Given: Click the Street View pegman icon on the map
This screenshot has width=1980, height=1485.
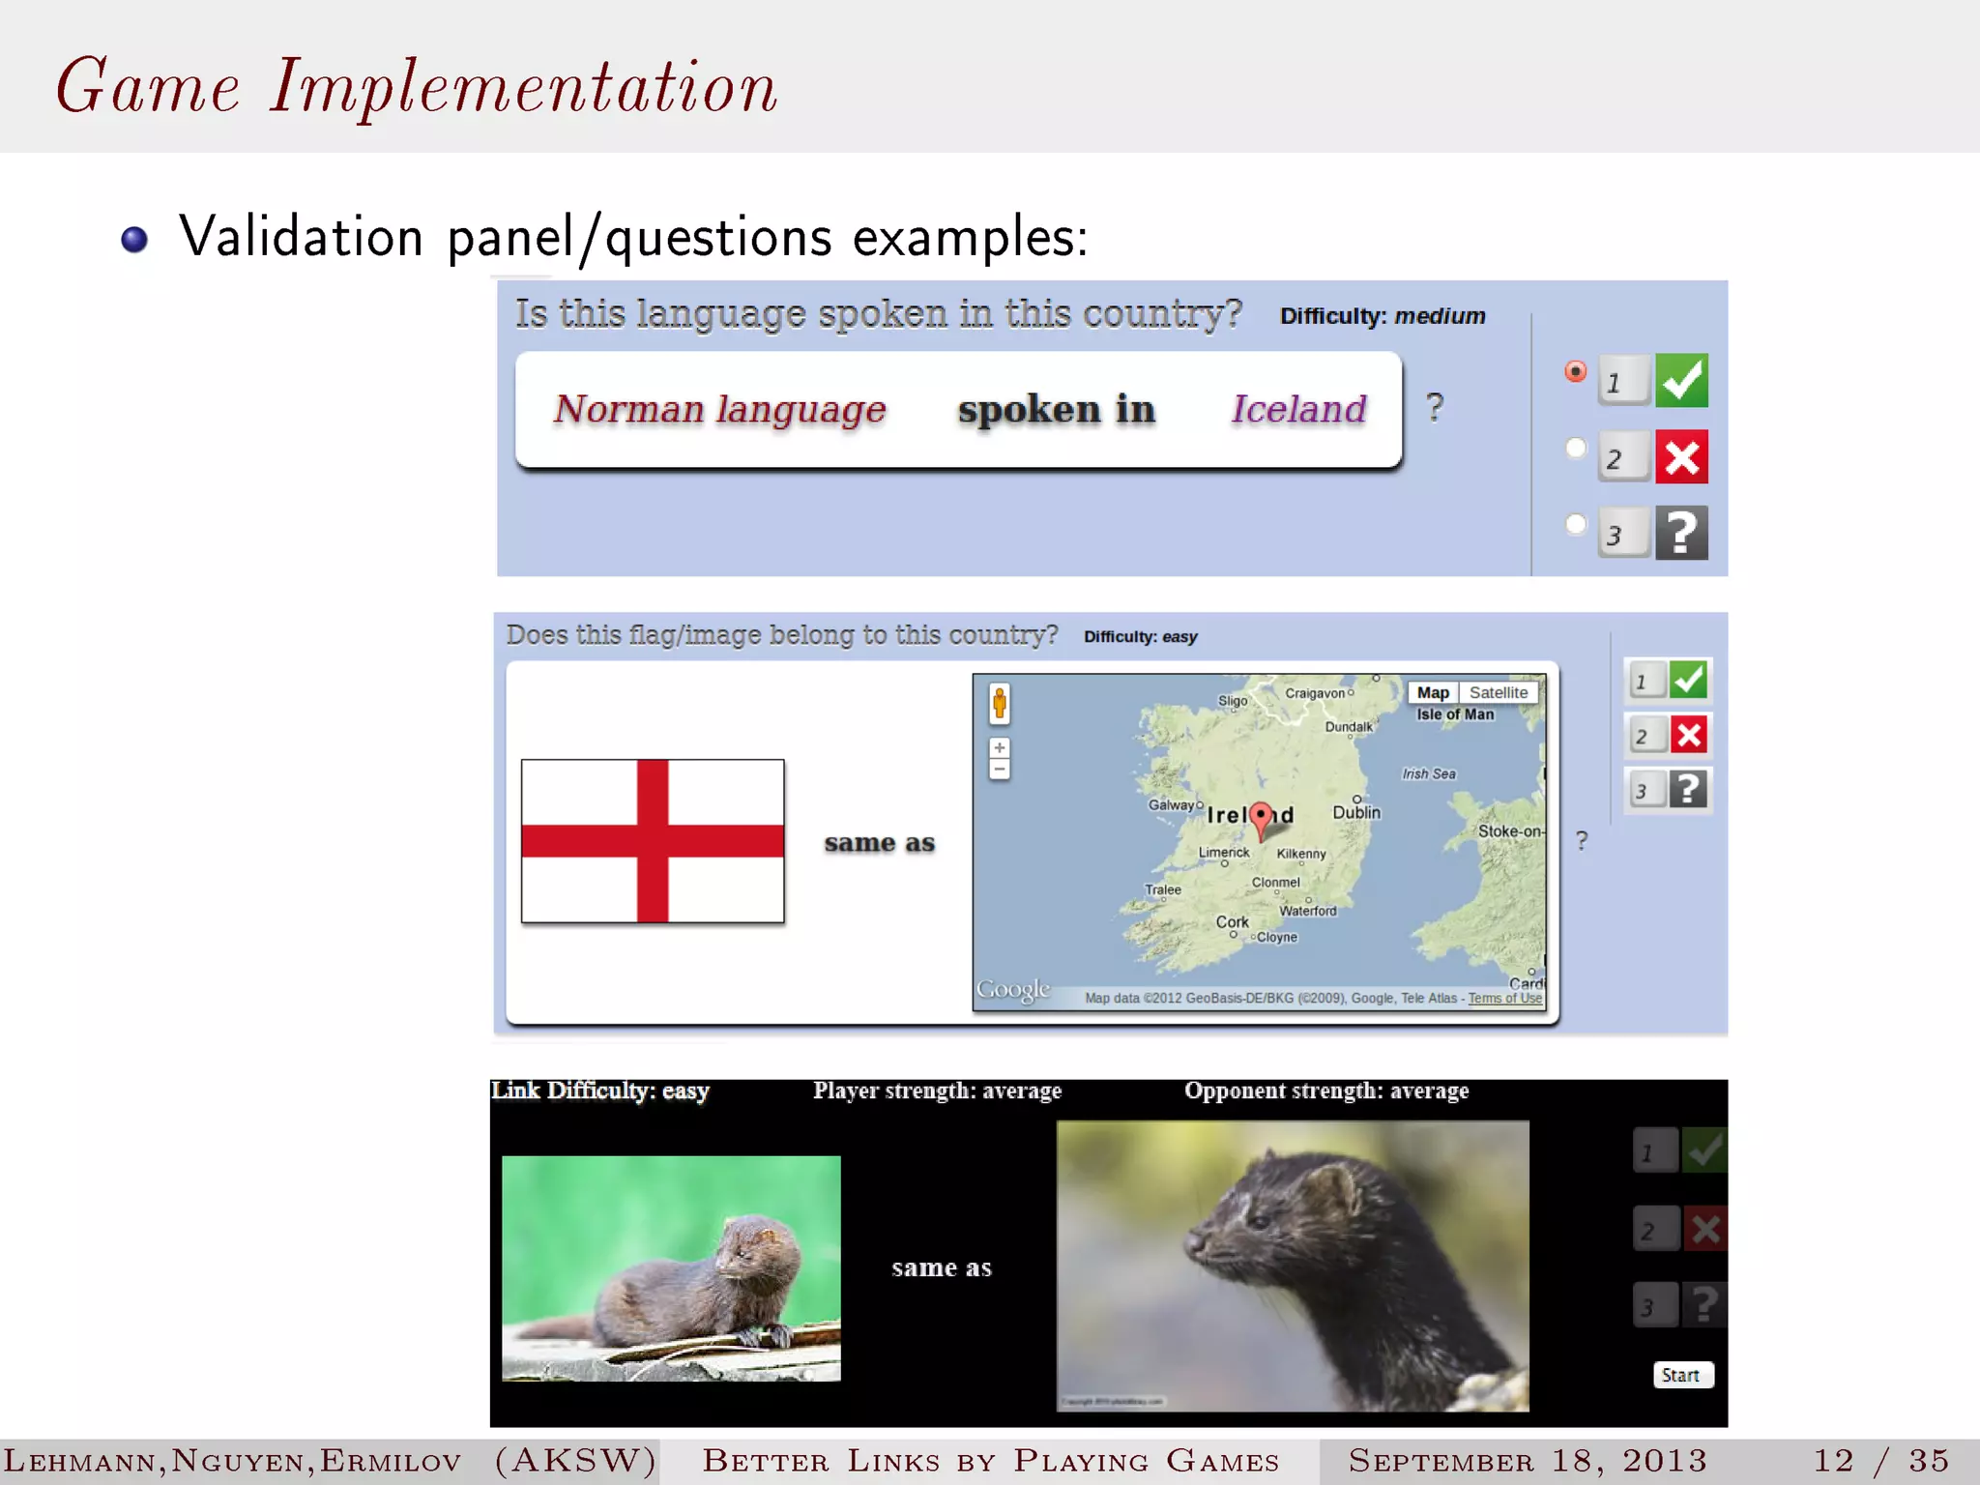Looking at the screenshot, I should (x=1000, y=703).
